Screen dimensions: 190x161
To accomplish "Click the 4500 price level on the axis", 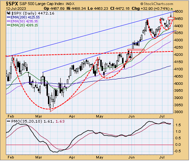I will (179, 12).
